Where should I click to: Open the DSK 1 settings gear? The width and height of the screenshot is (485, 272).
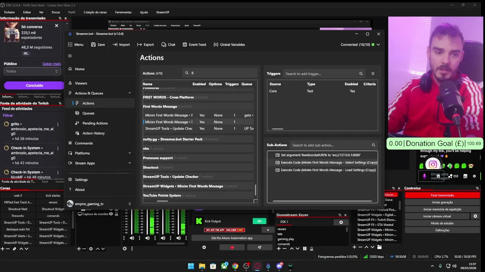tap(341, 222)
